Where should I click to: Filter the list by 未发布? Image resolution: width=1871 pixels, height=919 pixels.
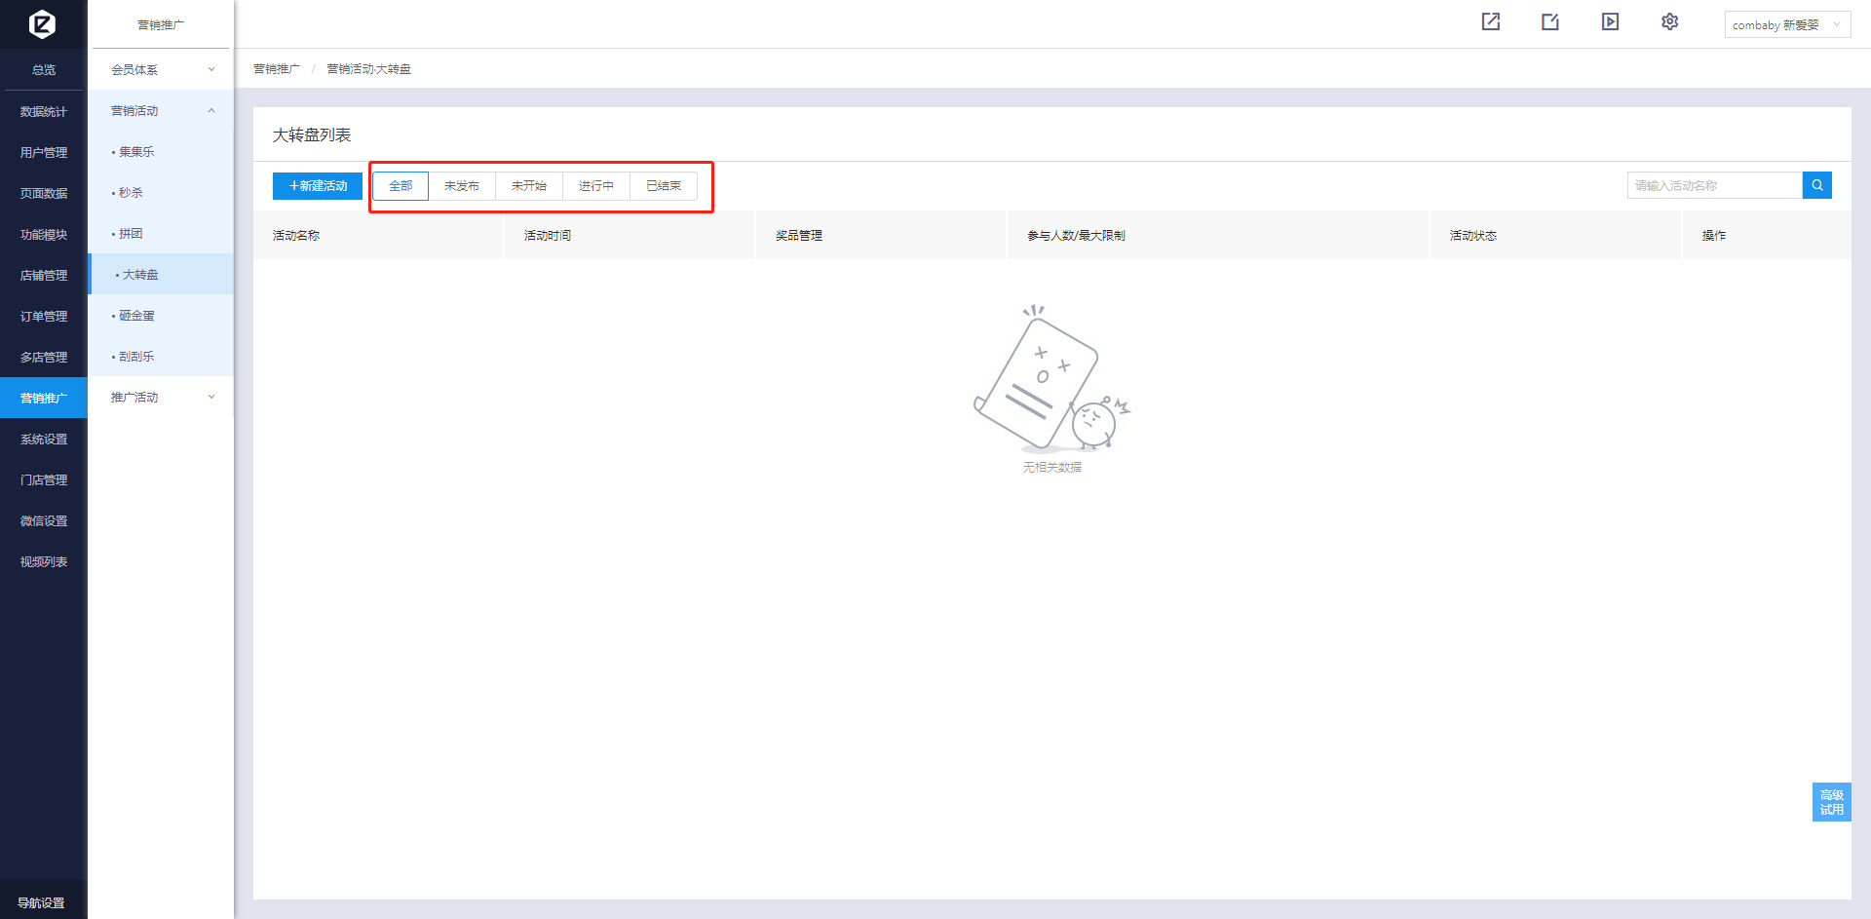(462, 186)
